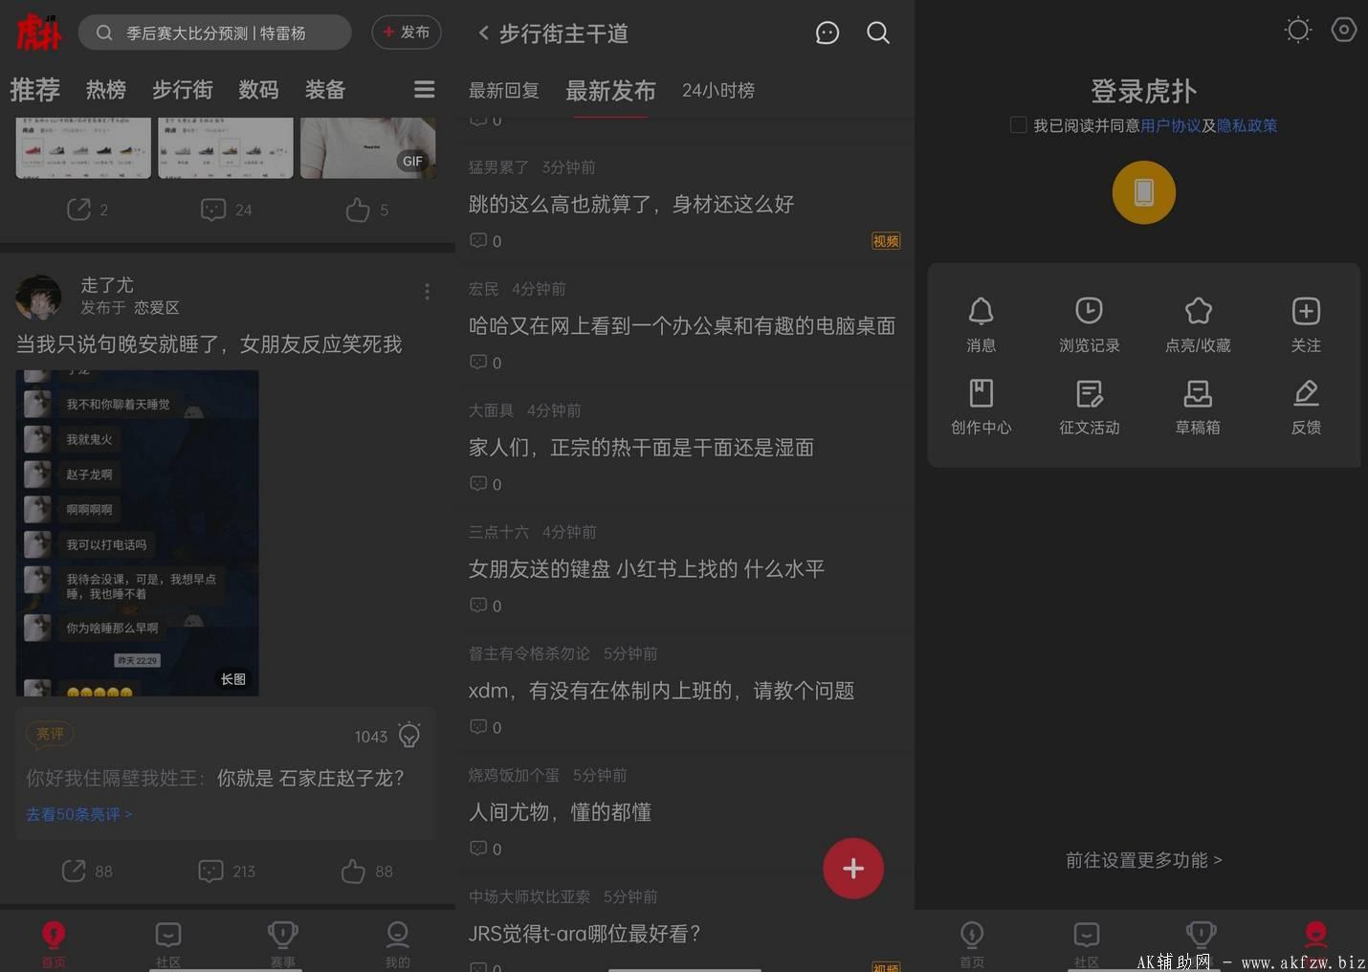Open the post 人间尤物，懂的都懂
Viewport: 1368px width, 972px height.
tap(560, 811)
